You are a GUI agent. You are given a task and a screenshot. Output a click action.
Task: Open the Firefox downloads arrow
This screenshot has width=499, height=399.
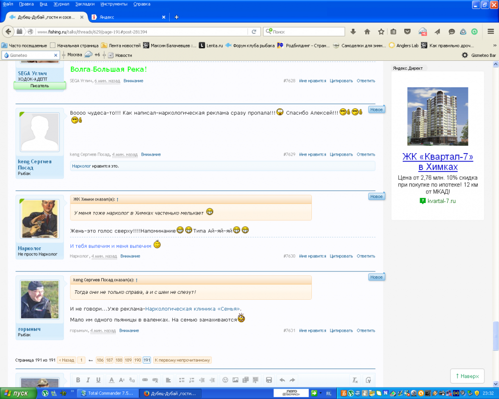click(353, 31)
